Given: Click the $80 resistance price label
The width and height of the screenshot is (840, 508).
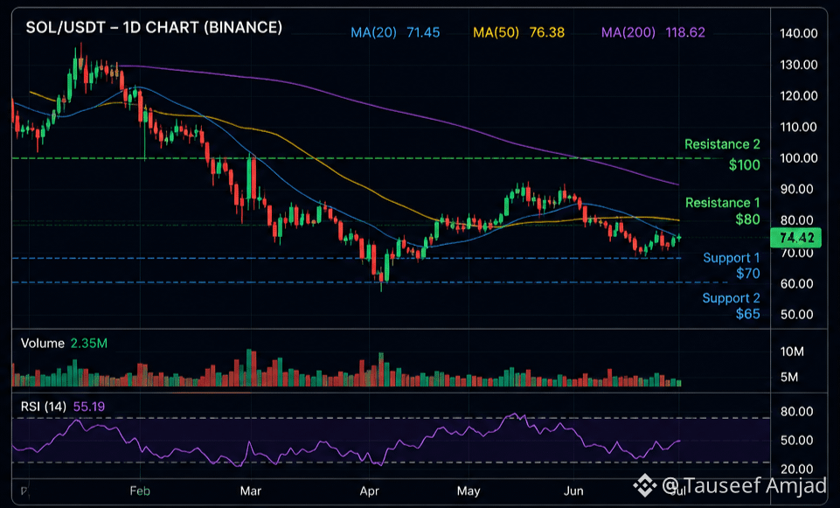Looking at the screenshot, I should [x=747, y=219].
